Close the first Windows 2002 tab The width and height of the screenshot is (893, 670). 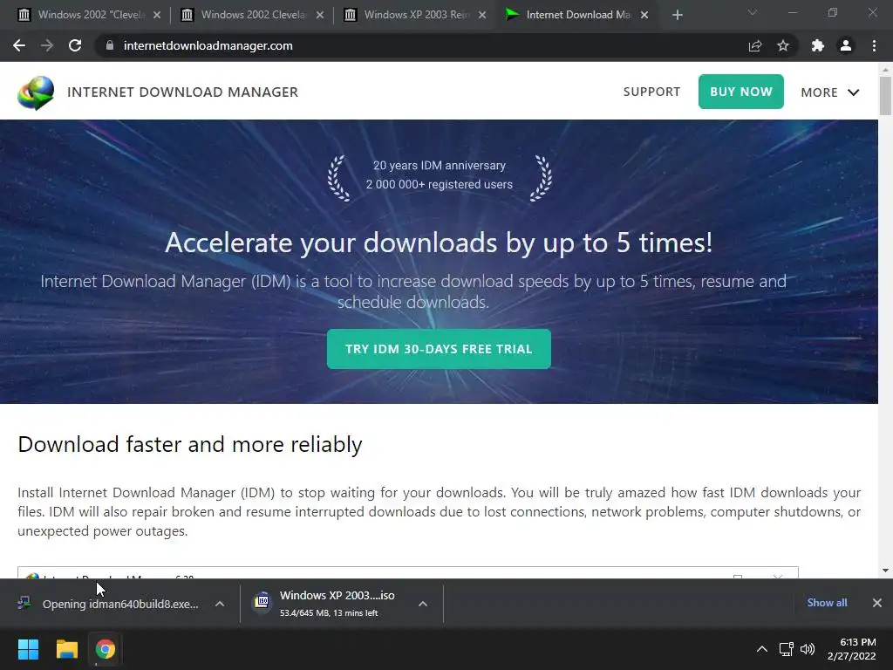(x=157, y=15)
